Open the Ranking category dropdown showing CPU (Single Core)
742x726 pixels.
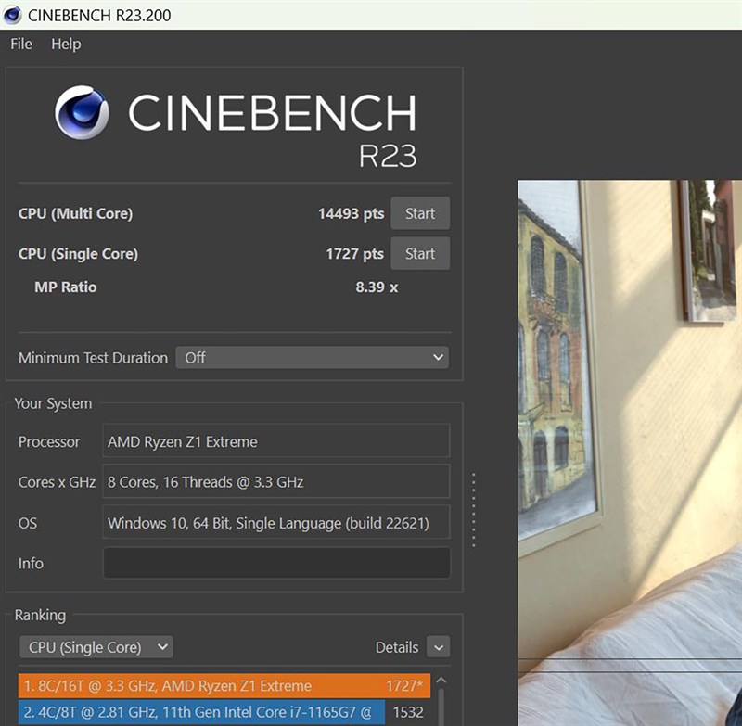(x=96, y=646)
